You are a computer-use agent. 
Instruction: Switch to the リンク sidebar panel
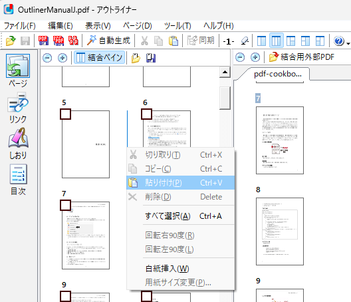point(18,108)
